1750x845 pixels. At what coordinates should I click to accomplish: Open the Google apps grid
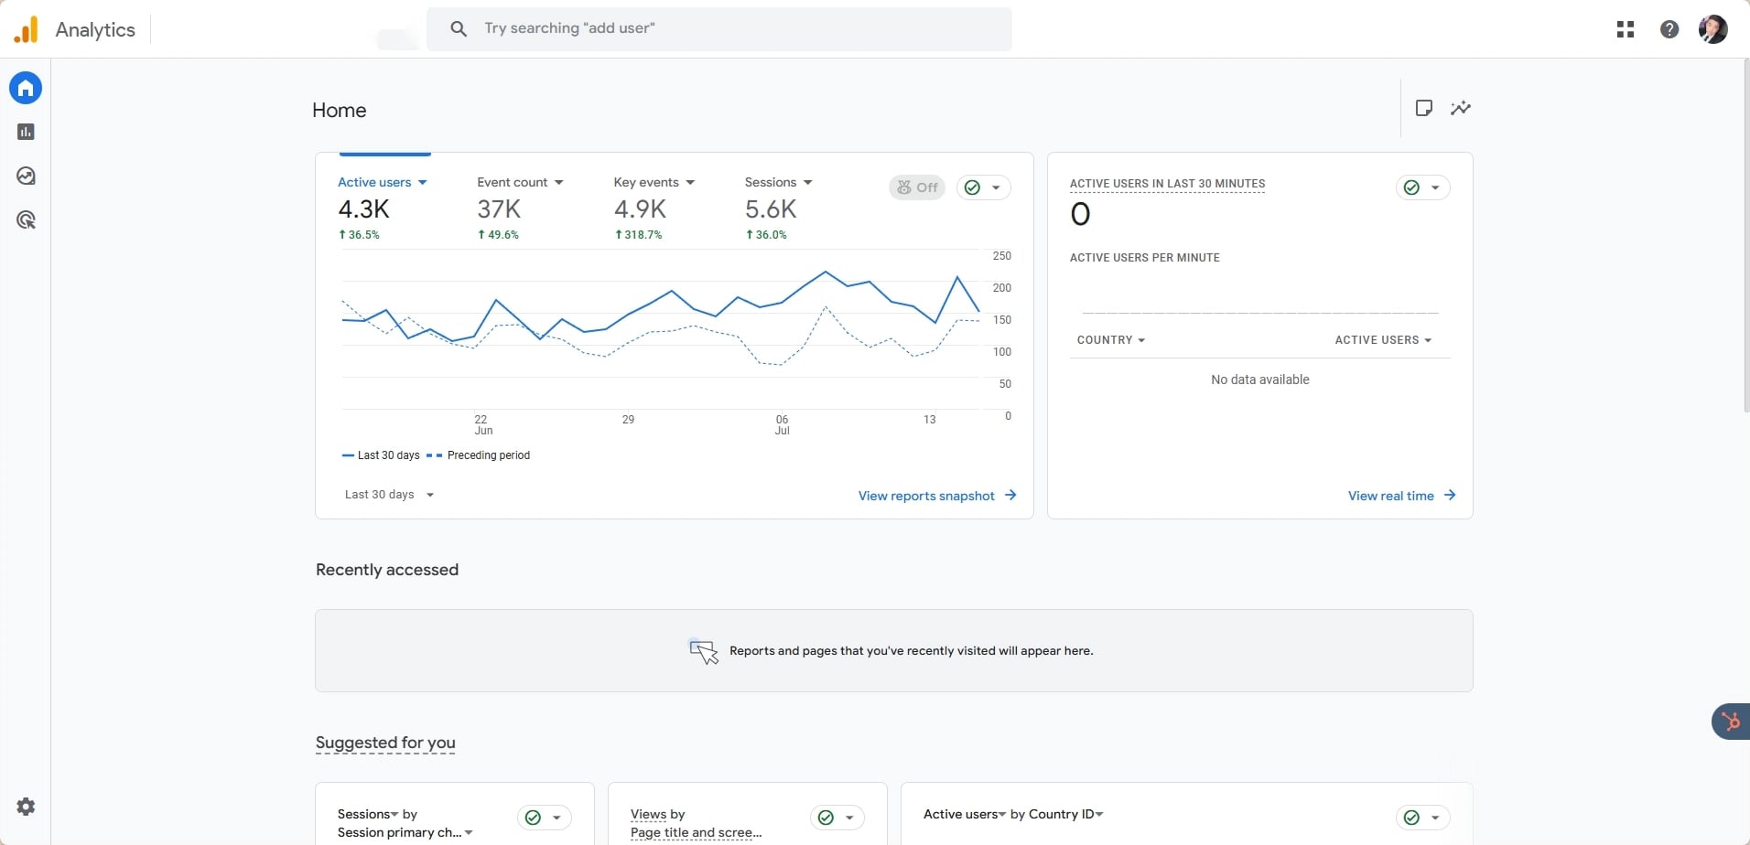point(1626,29)
